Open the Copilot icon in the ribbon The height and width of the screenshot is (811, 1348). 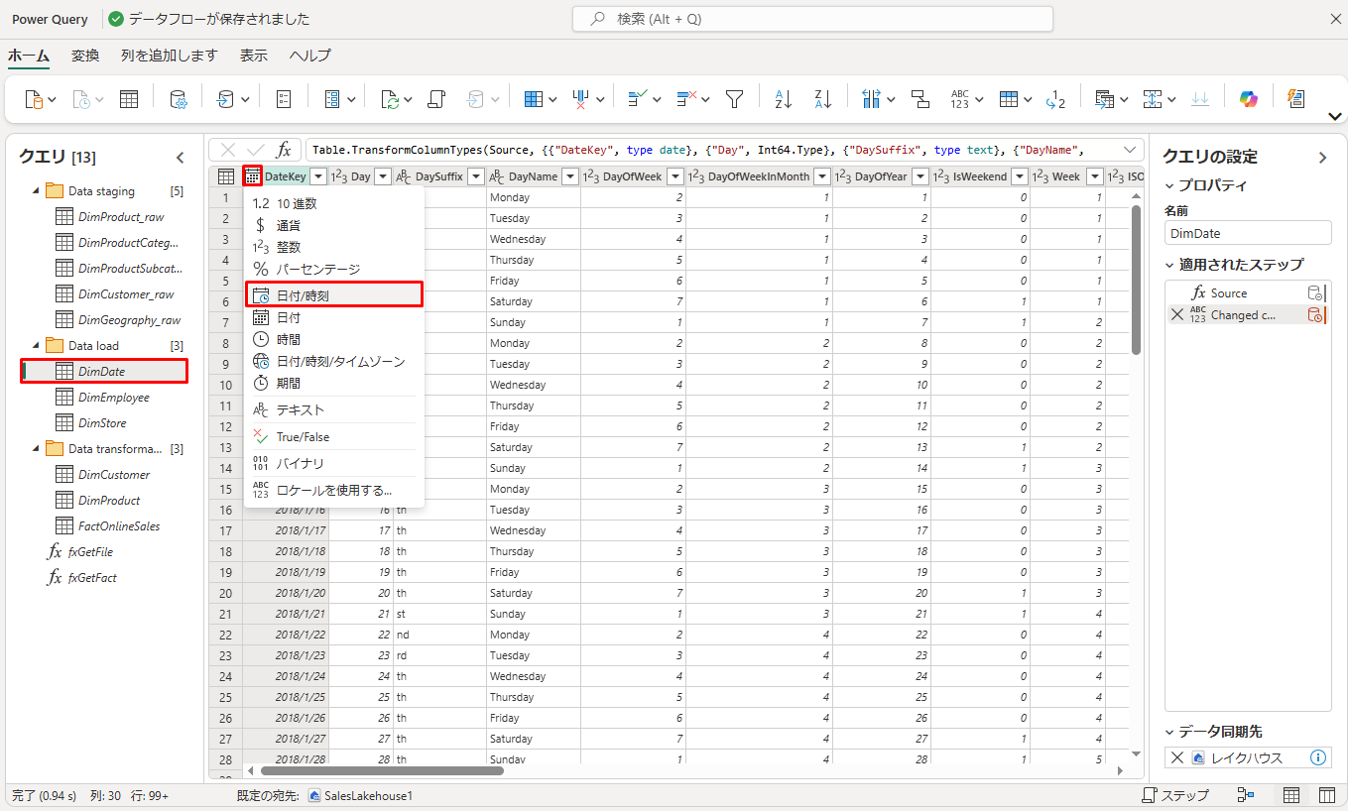coord(1248,99)
